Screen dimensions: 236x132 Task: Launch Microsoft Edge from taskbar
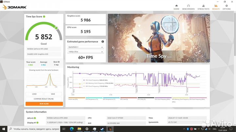point(72,129)
